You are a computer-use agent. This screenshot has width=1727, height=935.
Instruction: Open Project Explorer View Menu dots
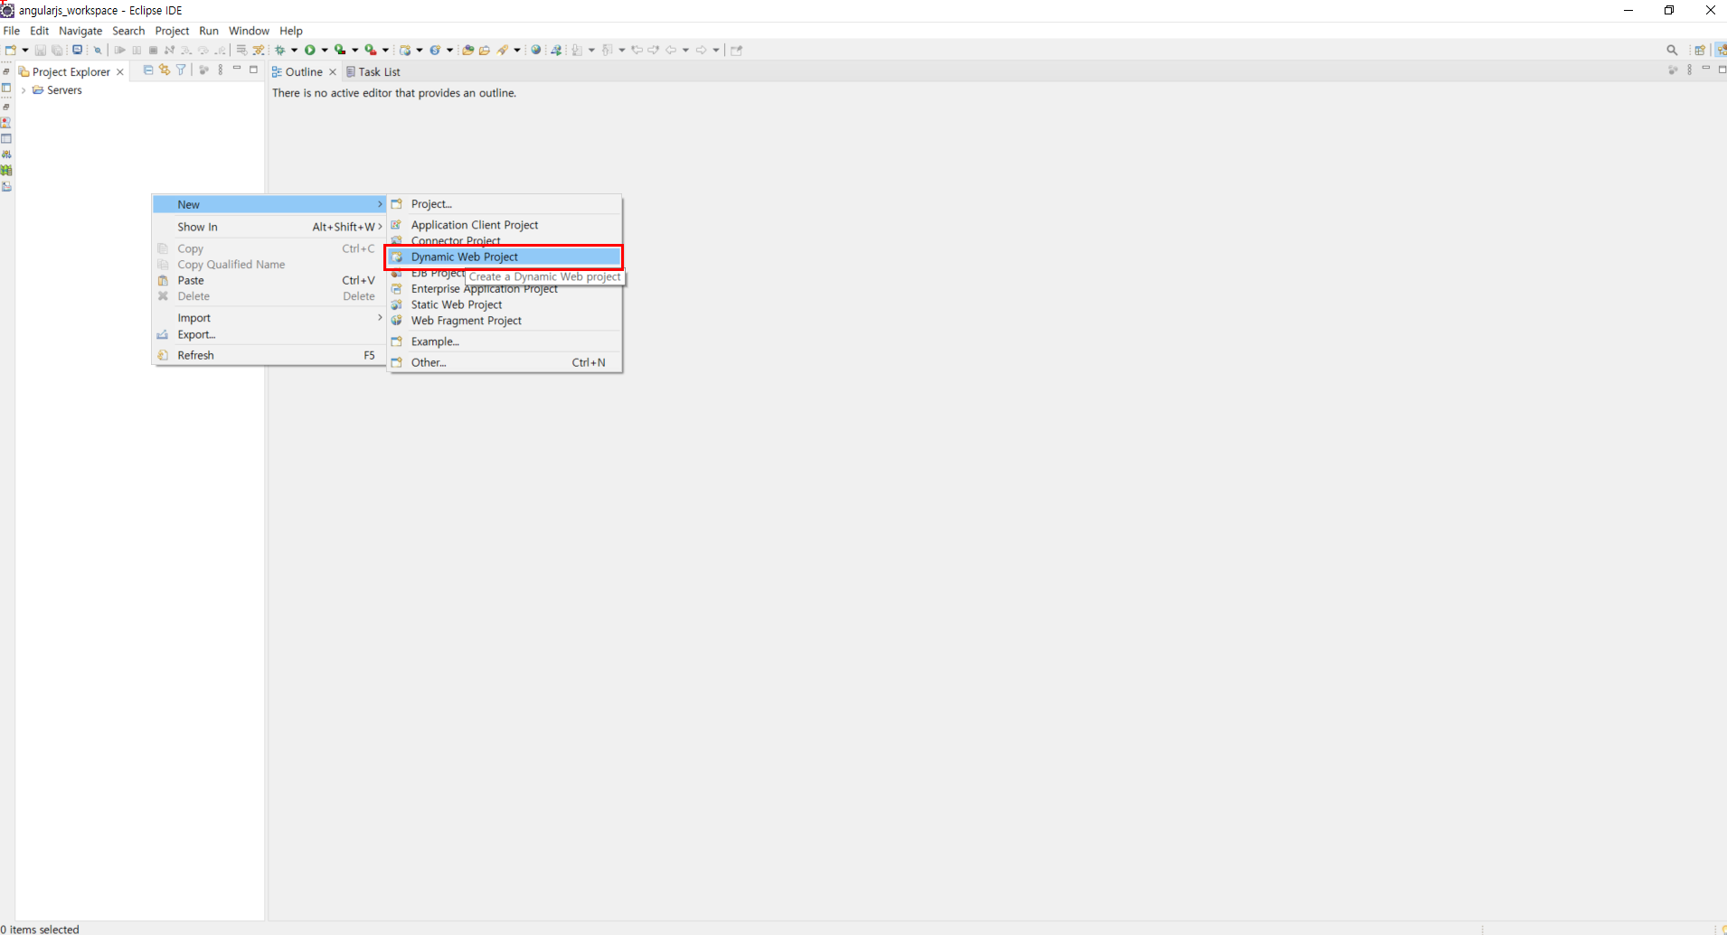pos(221,70)
